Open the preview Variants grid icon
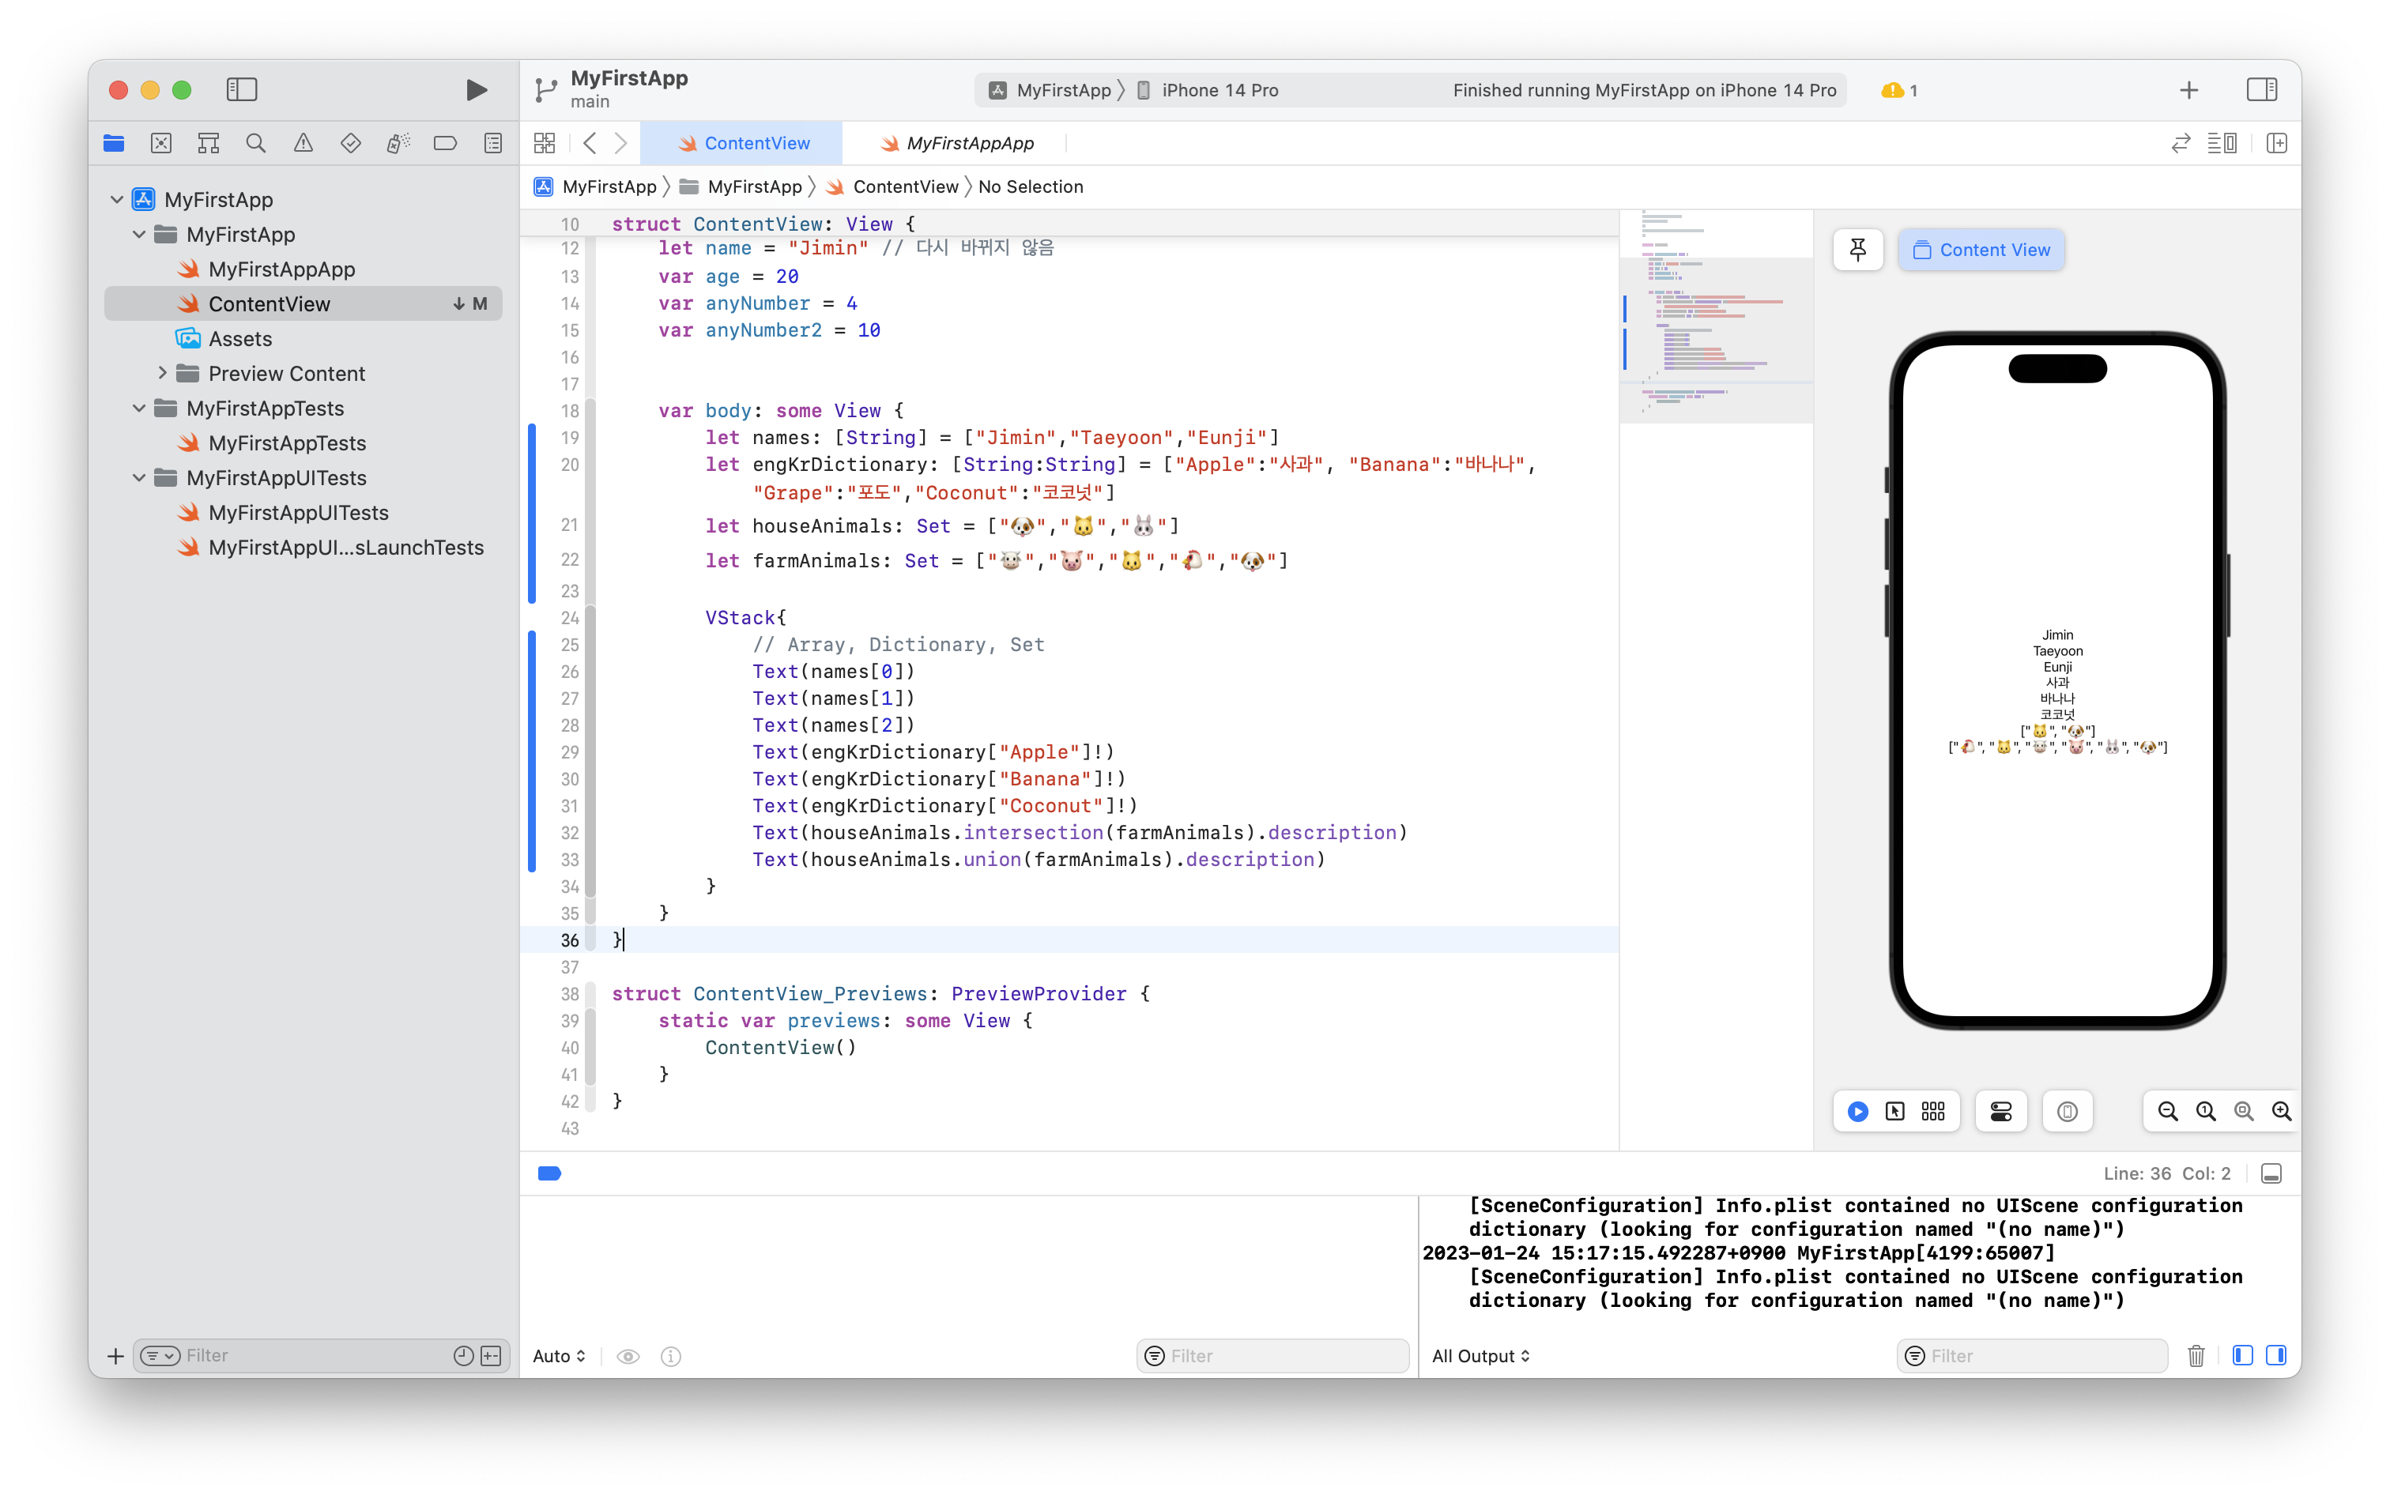Screen dimensions: 2390x1495 tap(1932, 1111)
